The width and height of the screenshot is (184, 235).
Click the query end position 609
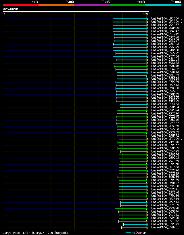pyautogui.click(x=145, y=14)
